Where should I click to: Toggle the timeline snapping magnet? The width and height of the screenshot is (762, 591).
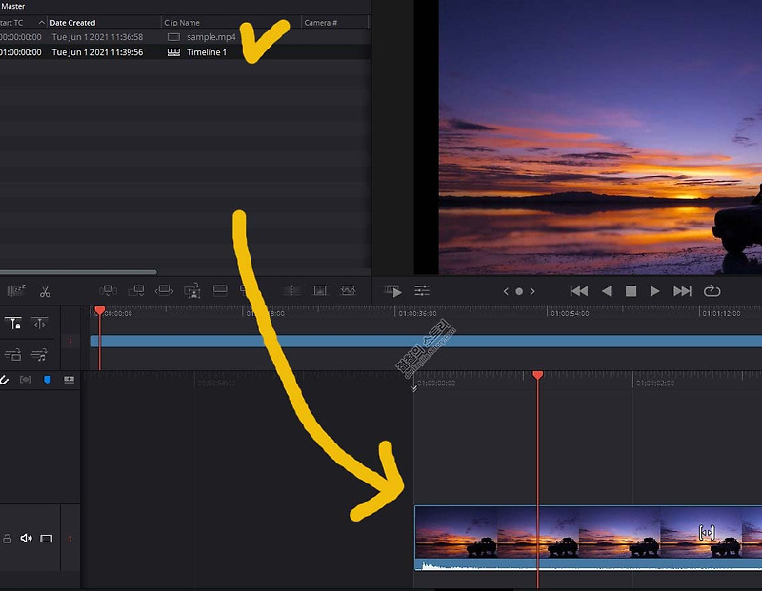4,380
